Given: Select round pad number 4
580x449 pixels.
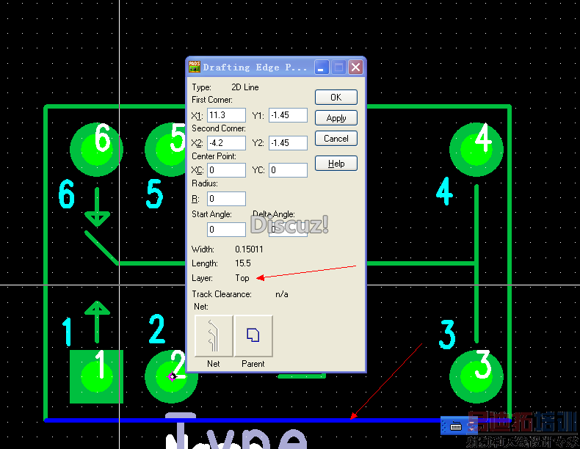Looking at the screenshot, I should (x=476, y=149).
